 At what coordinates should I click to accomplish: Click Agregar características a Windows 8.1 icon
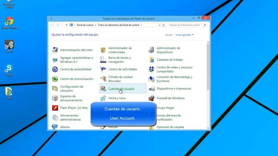pyautogui.click(x=55, y=60)
